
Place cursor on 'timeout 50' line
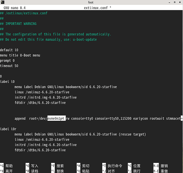[9, 66]
